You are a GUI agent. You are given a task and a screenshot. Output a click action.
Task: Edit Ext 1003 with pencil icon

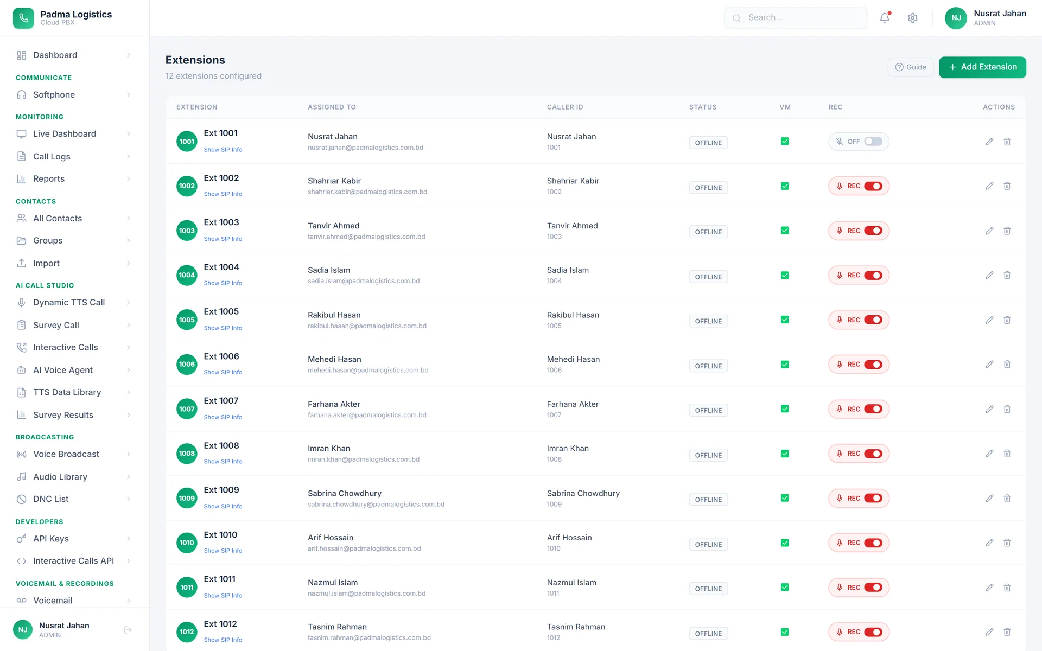point(989,231)
